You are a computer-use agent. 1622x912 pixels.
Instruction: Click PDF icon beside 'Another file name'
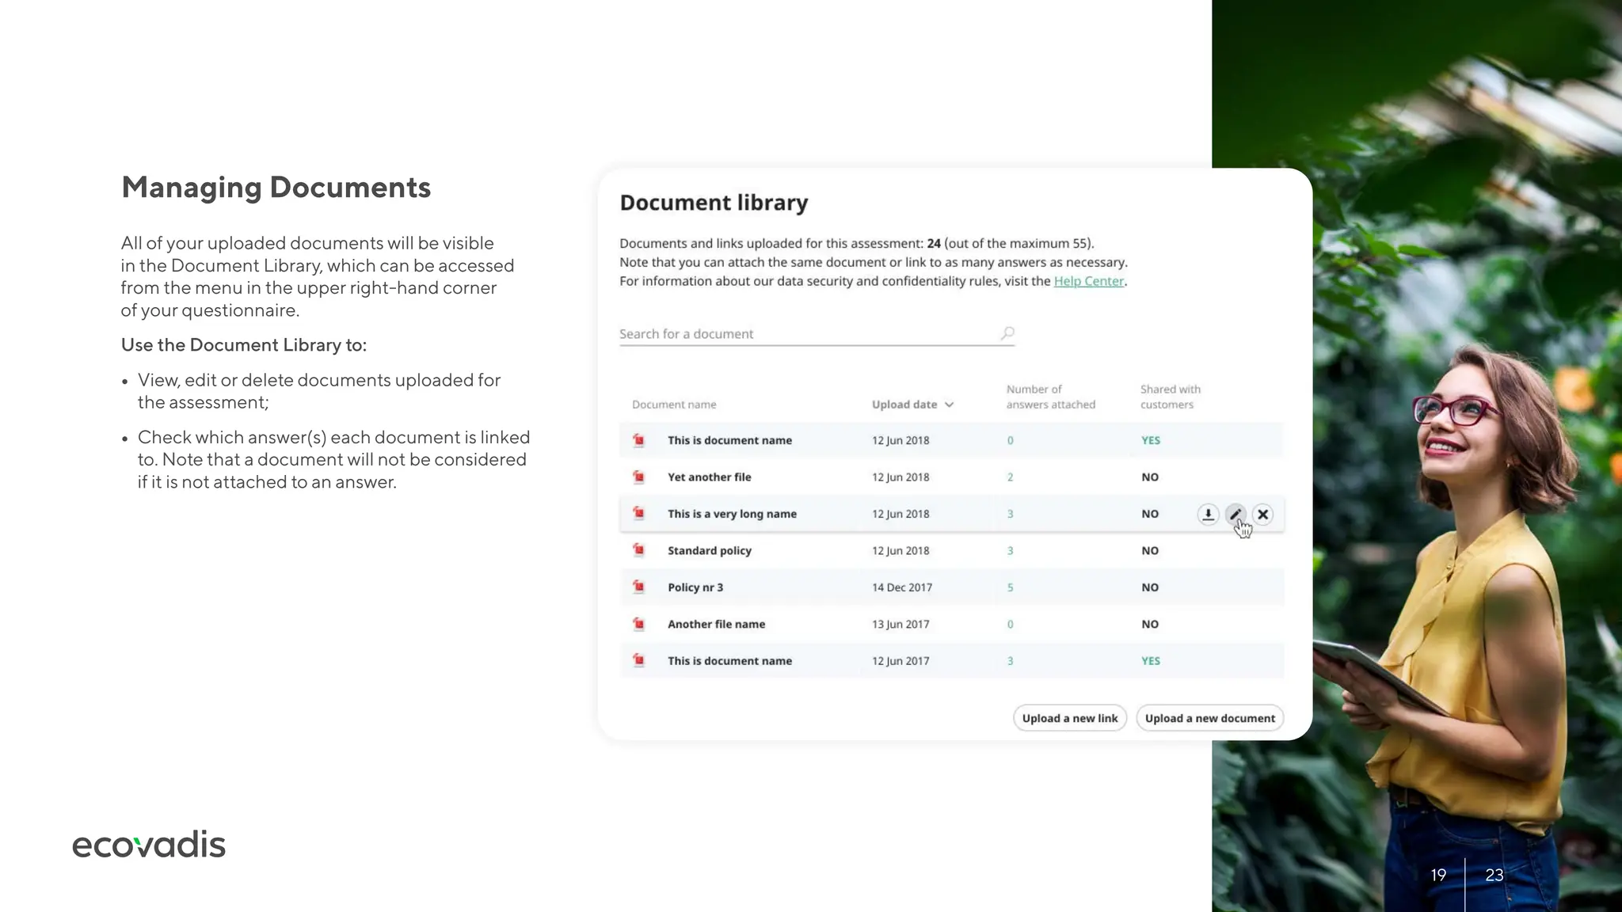638,624
